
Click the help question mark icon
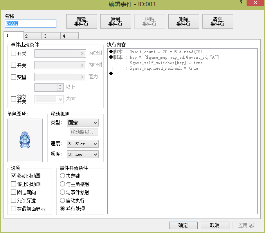[x=241, y=2]
